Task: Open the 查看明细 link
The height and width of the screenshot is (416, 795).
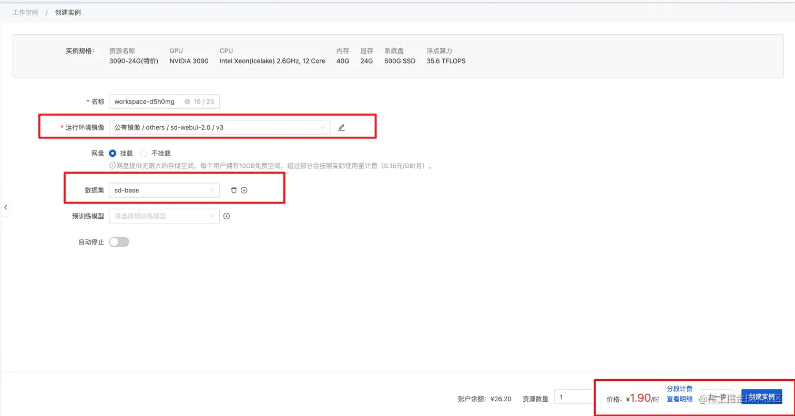Action: pyautogui.click(x=679, y=399)
